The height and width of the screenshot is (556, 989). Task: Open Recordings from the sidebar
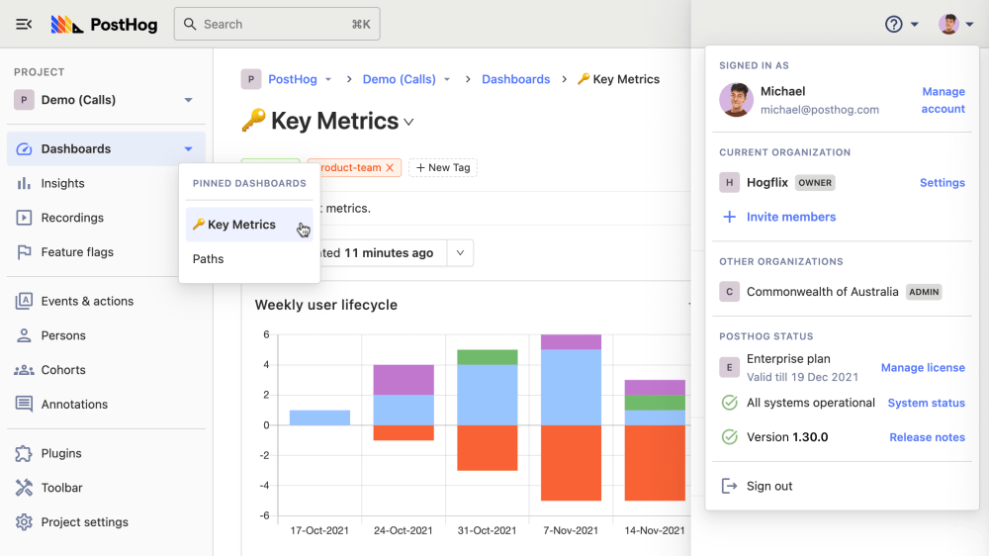(x=106, y=218)
